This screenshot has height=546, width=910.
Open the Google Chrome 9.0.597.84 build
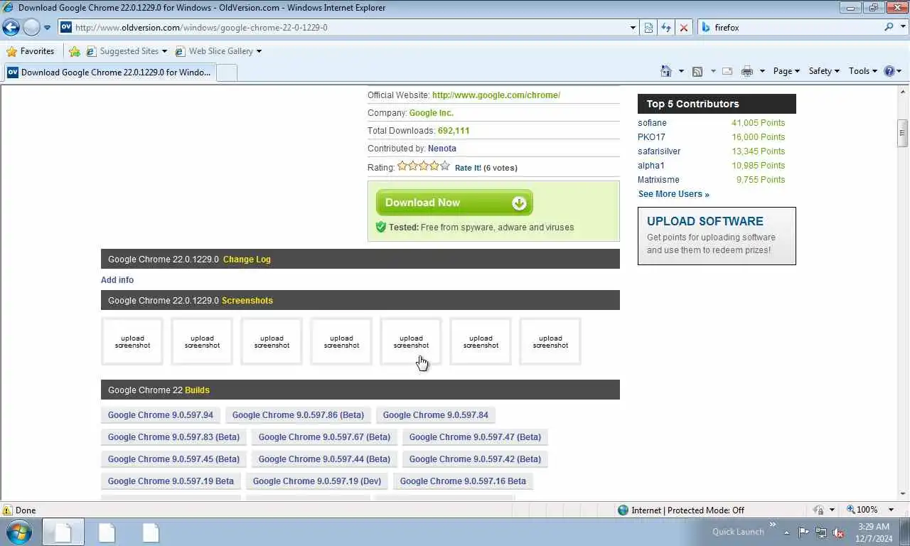pos(436,415)
